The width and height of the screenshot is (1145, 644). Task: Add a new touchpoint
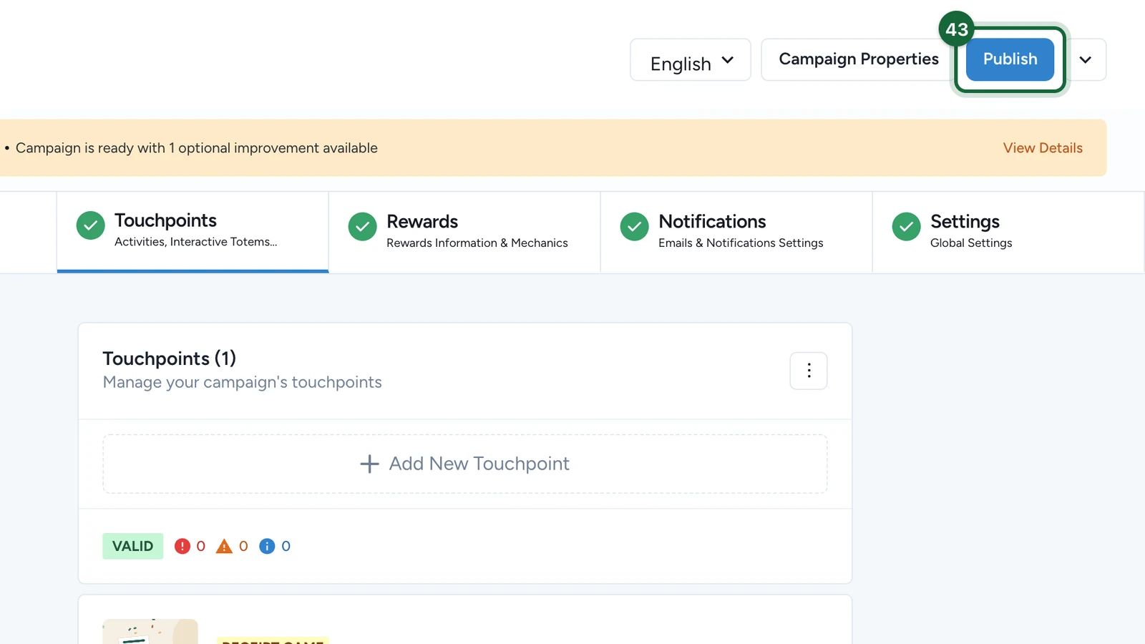[x=465, y=464]
